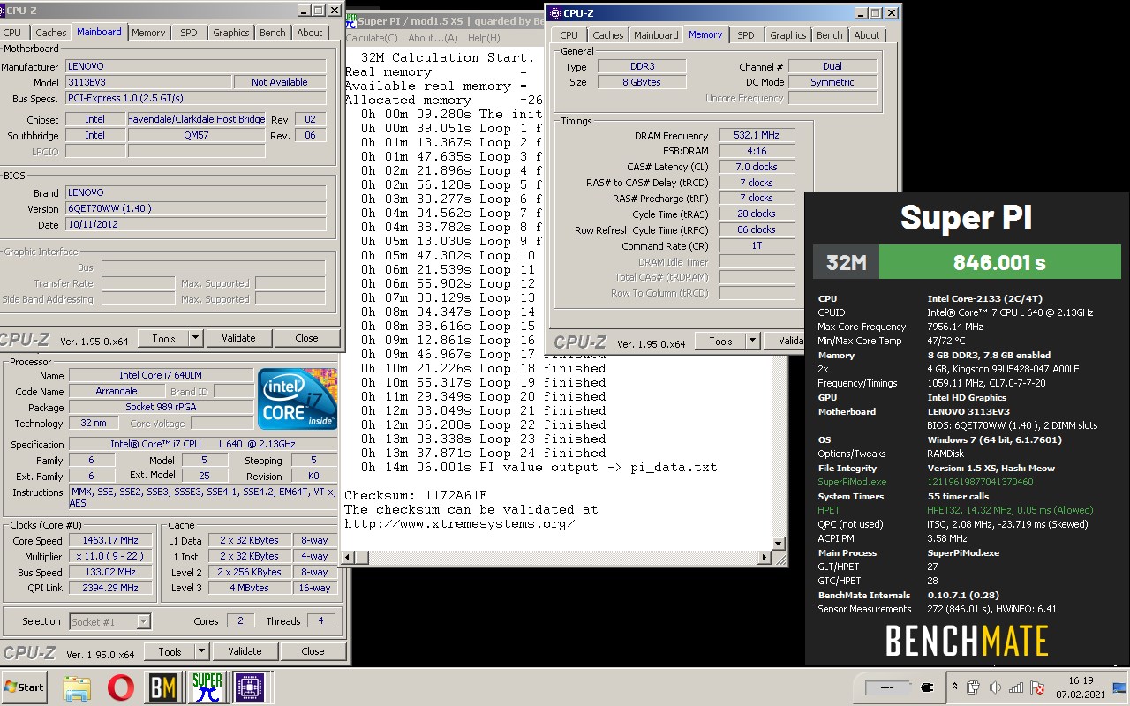The height and width of the screenshot is (706, 1130).
Task: Click the Command Rate value 1T
Action: pyautogui.click(x=757, y=245)
